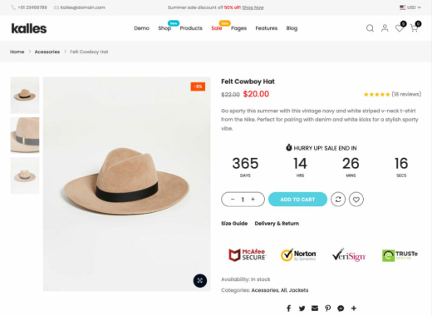Share product on Facebook

tap(288, 309)
